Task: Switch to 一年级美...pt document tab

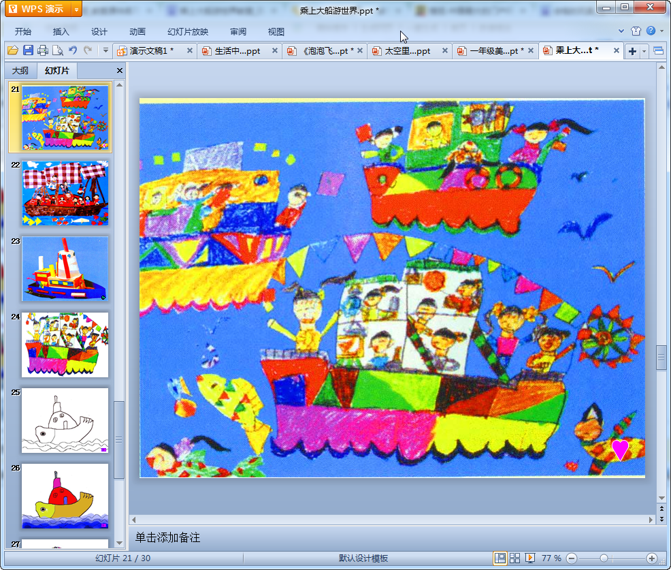Action: 494,51
